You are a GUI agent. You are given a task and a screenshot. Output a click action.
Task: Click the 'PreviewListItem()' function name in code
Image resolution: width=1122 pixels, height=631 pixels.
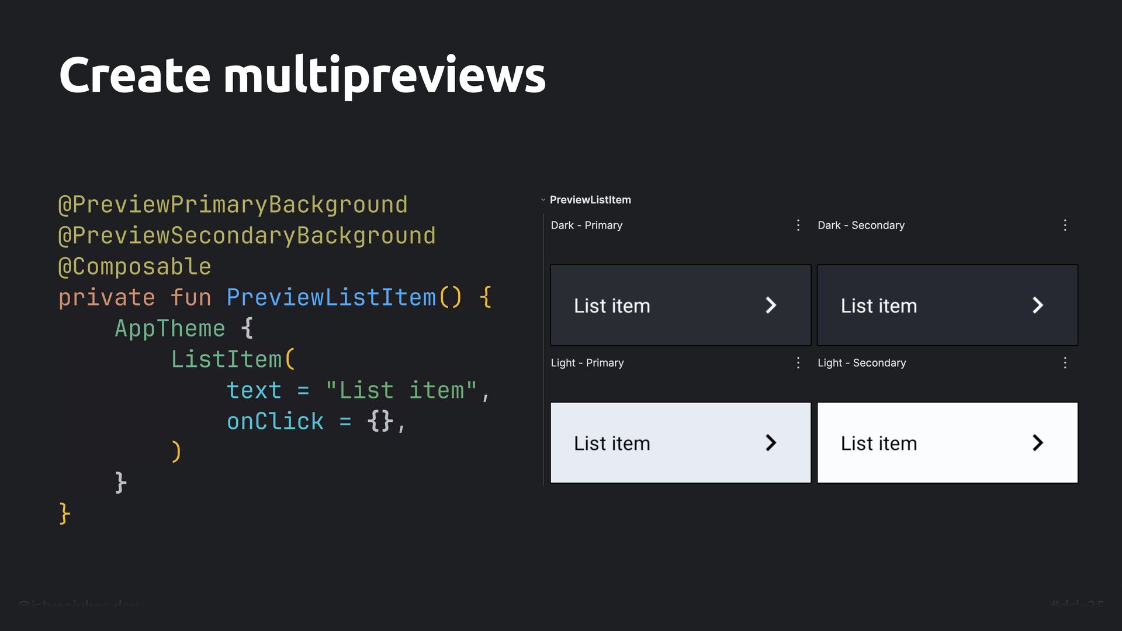tap(345, 298)
